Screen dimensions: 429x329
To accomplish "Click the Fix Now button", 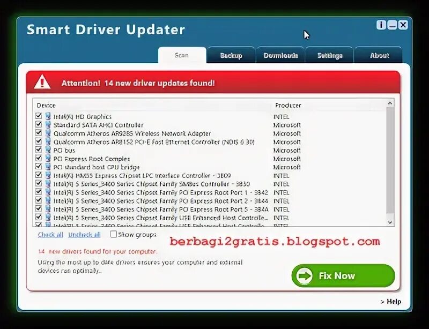I will (343, 275).
